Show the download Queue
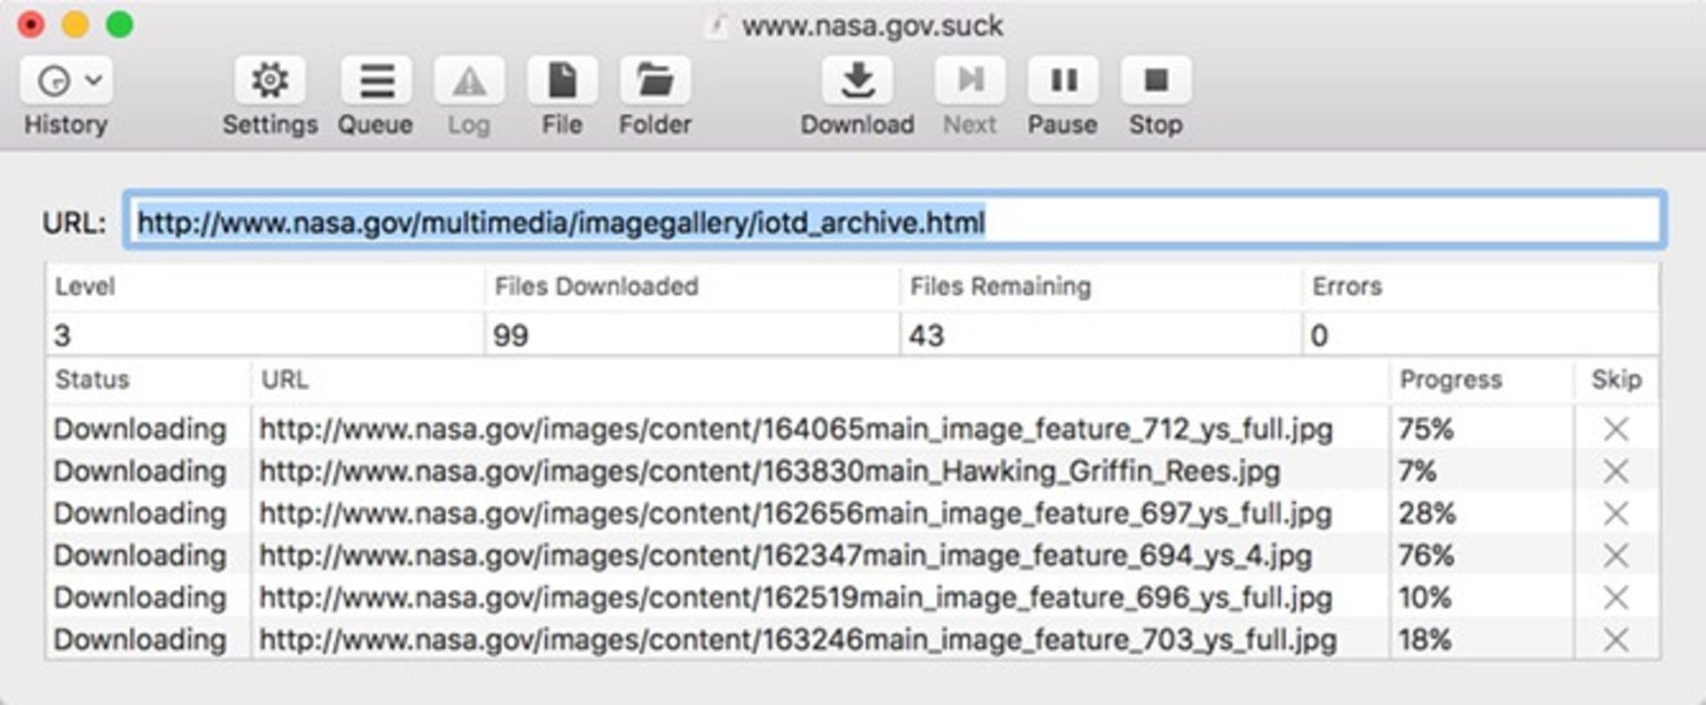Viewport: 1706px width, 705px height. [x=376, y=82]
